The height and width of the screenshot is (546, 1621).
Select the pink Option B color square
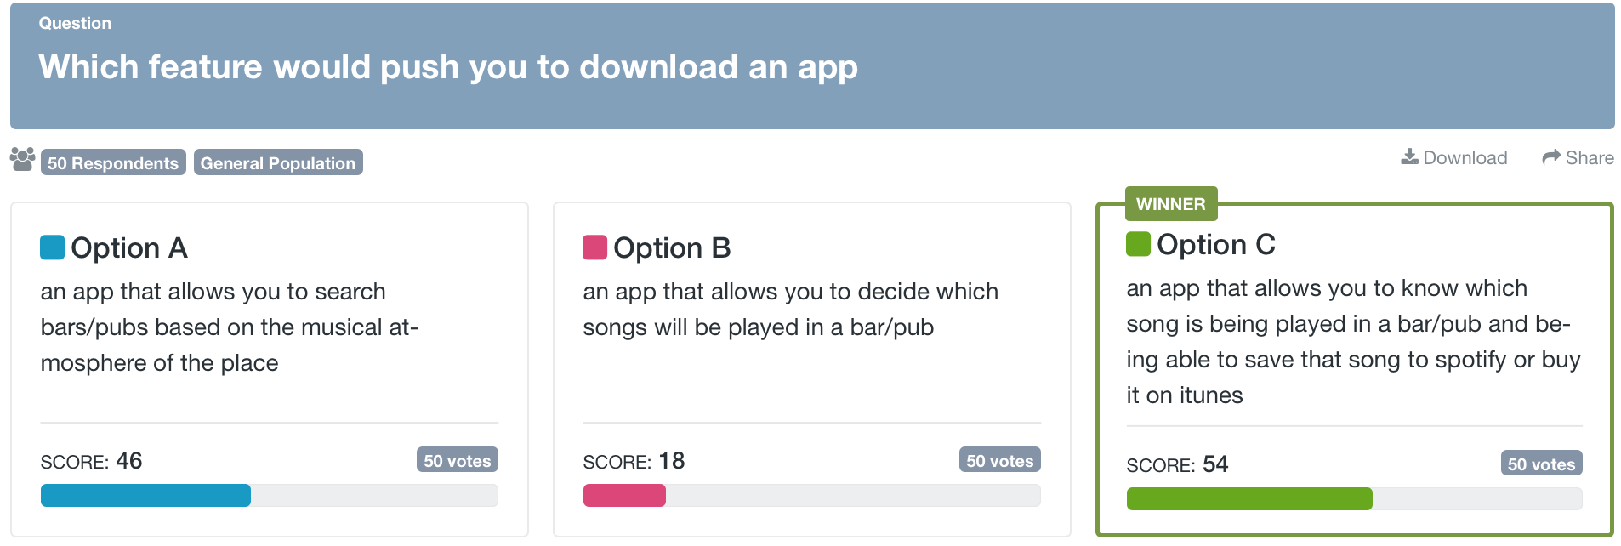click(x=594, y=247)
